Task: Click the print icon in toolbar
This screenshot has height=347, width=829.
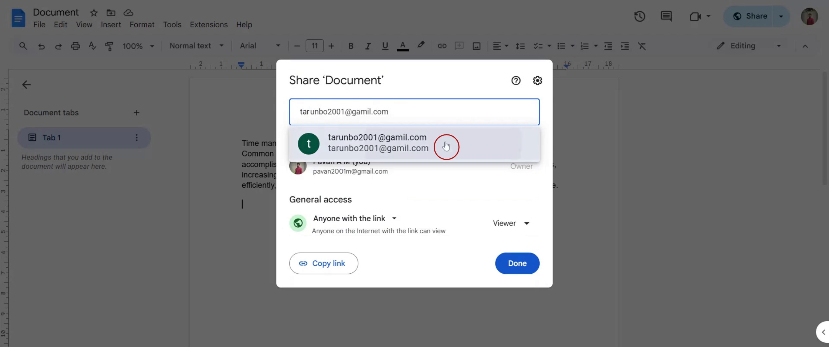Action: (75, 46)
